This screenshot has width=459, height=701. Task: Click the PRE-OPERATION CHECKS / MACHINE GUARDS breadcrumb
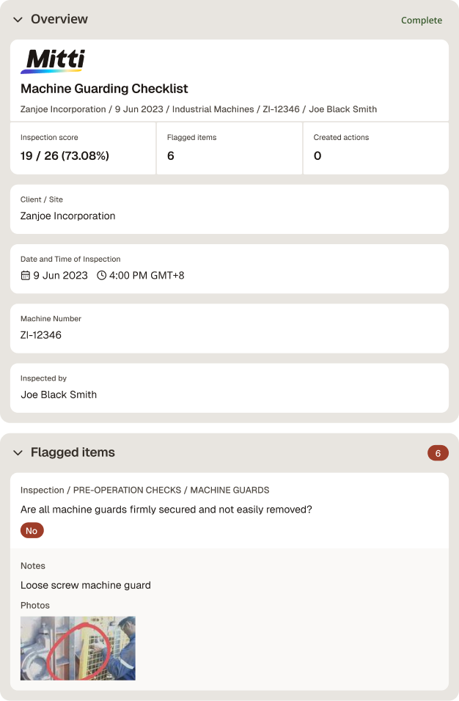(171, 490)
